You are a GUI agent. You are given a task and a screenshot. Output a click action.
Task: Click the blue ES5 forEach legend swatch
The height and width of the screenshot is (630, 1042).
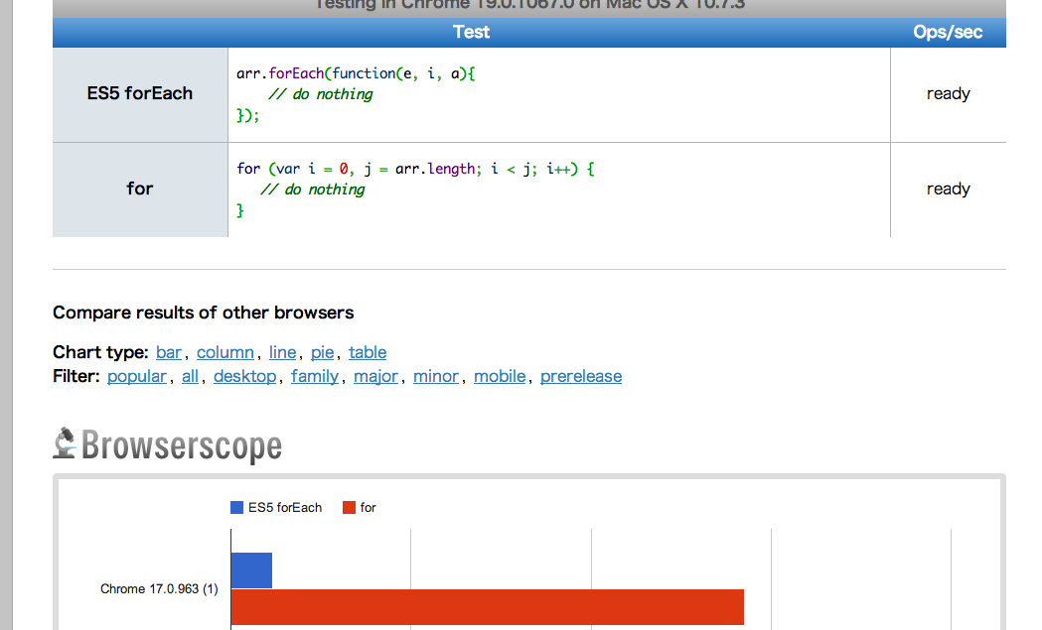point(236,508)
